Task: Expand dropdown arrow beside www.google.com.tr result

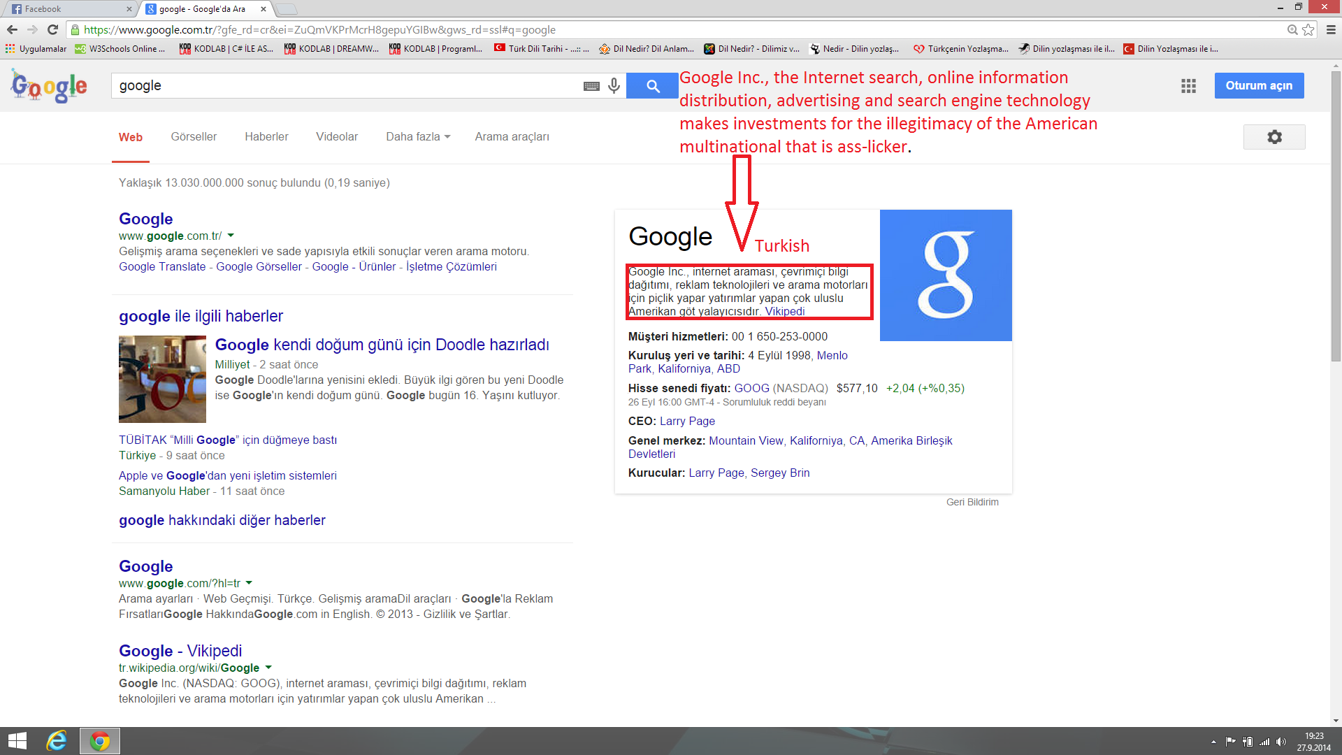Action: (x=231, y=236)
